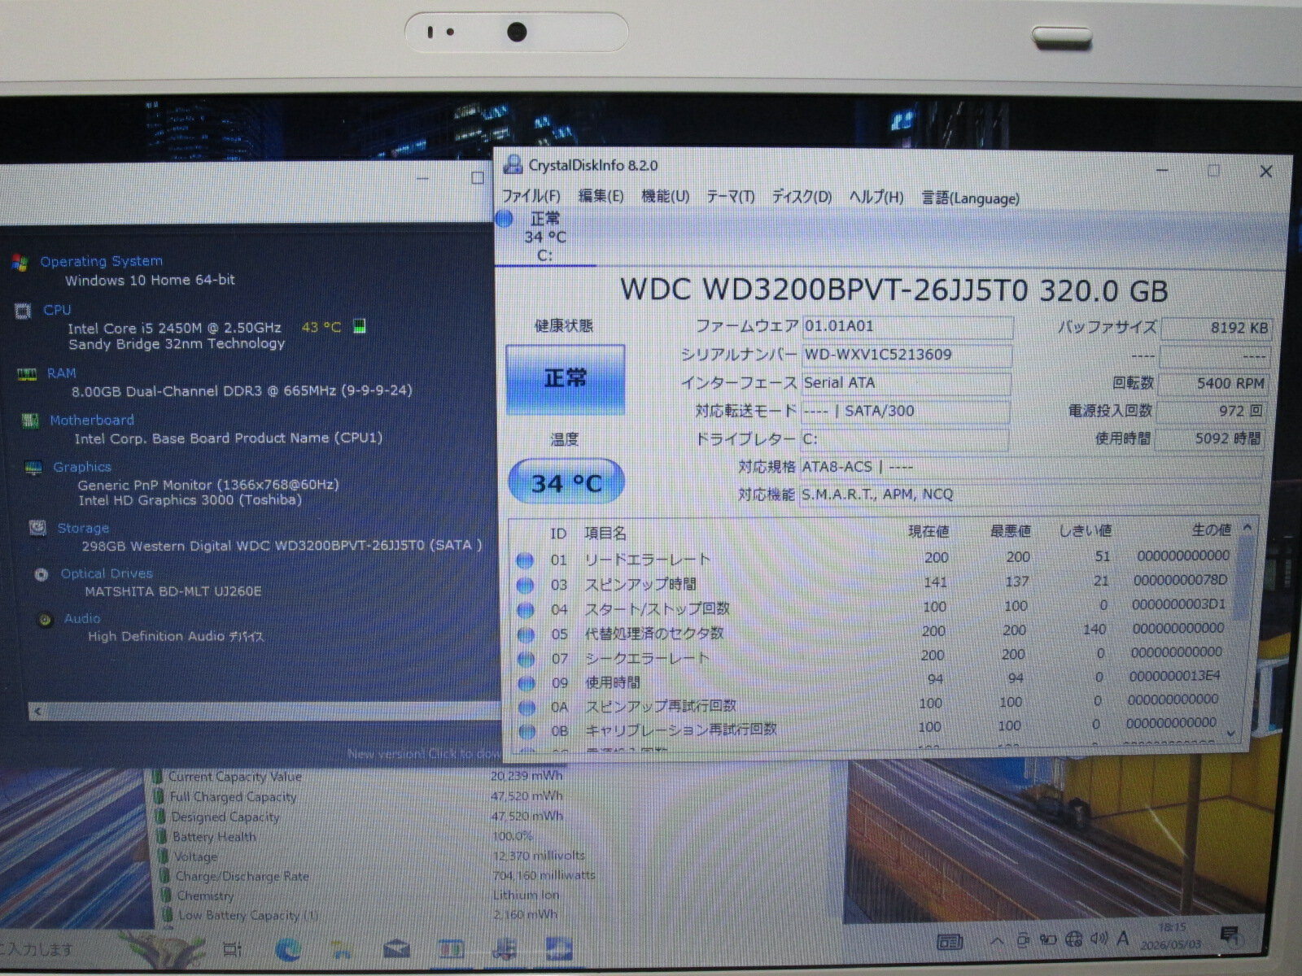1302x976 pixels.
Task: Open the Motherboard section link in Speccy
Action: coord(92,420)
